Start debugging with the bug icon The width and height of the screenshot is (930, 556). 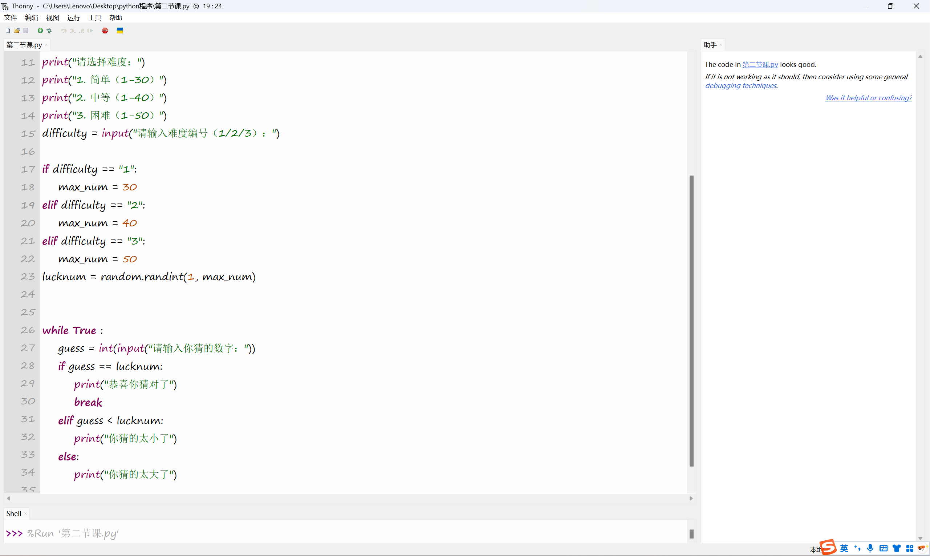tap(49, 31)
